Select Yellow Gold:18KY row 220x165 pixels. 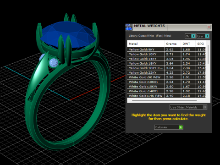coord(166,63)
